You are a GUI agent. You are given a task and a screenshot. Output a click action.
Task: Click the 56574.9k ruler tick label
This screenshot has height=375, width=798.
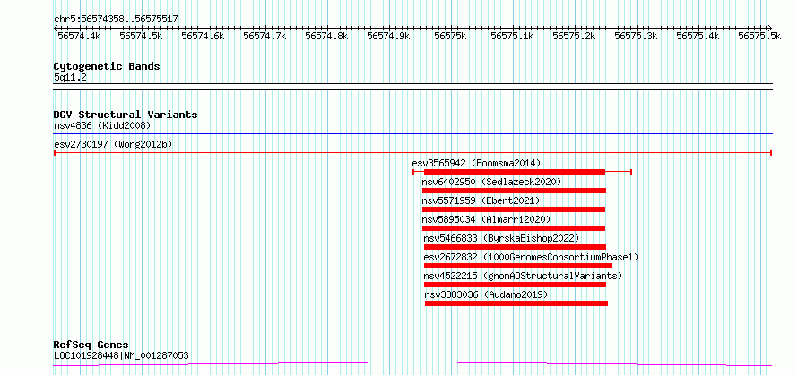click(x=389, y=36)
